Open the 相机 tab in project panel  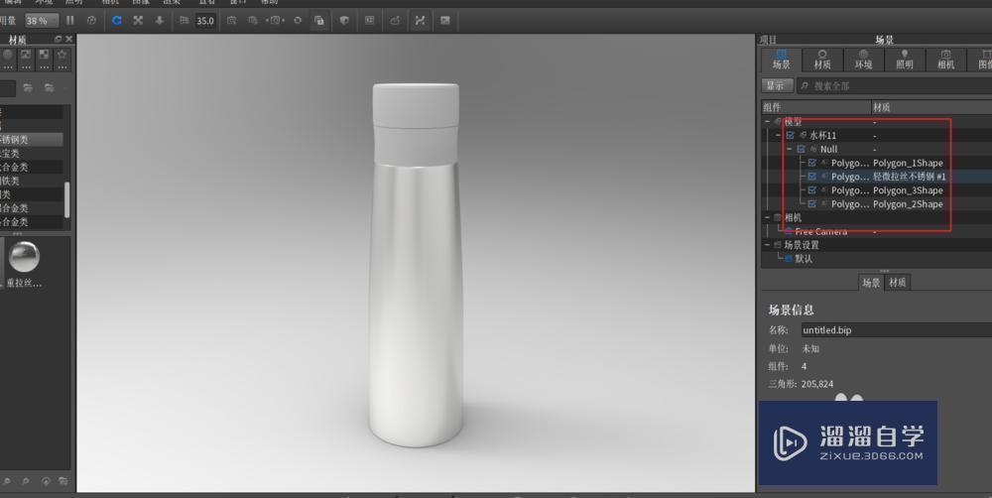(x=945, y=61)
